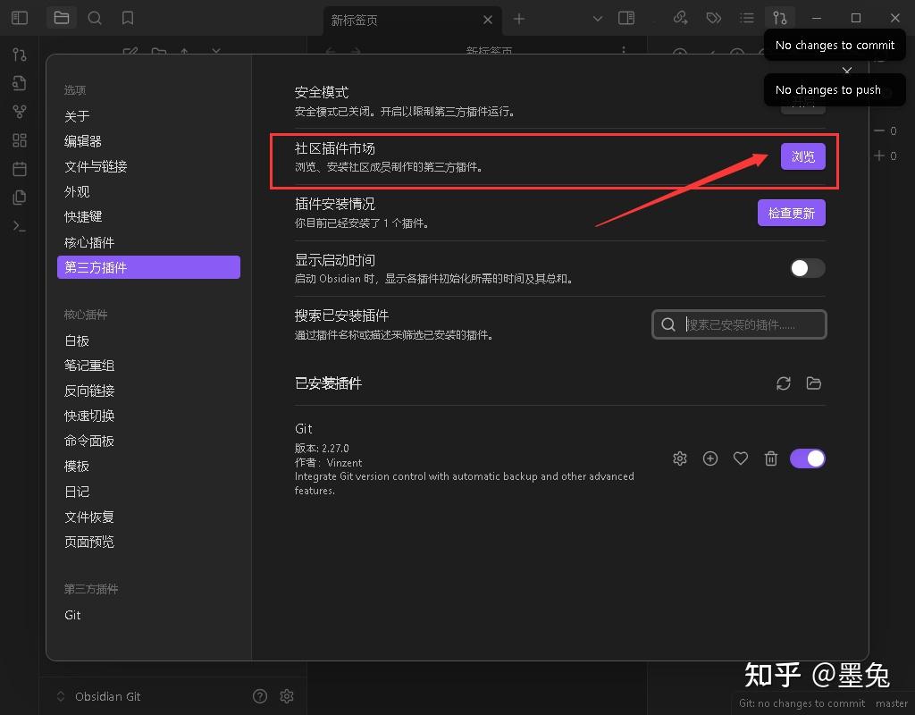Reload installed plugins with the refresh icon
The height and width of the screenshot is (715, 915).
pos(784,383)
